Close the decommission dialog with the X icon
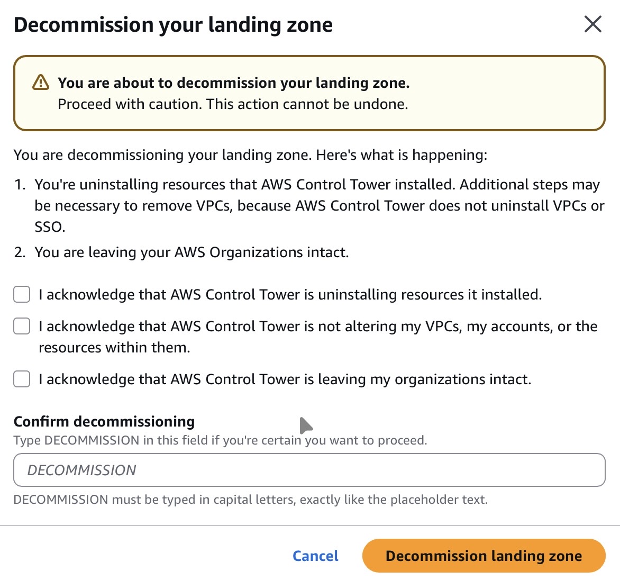Screen dimensions: 620x580 click(x=592, y=24)
